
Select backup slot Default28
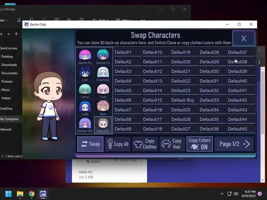point(213,52)
